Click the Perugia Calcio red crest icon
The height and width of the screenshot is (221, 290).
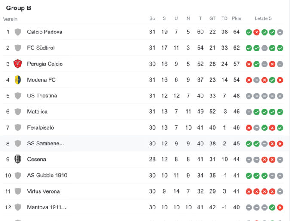pos(18,64)
